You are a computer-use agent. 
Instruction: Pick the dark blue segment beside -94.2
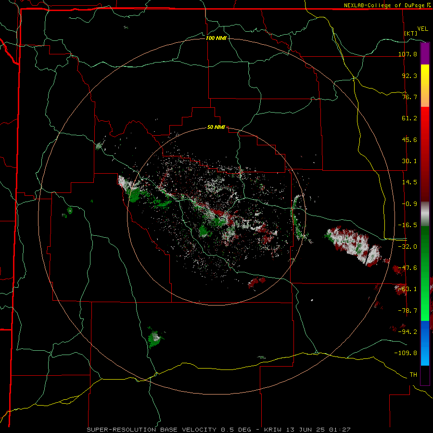pyautogui.click(x=425, y=333)
